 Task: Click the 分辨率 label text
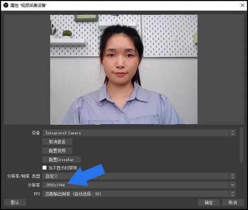click(34, 185)
